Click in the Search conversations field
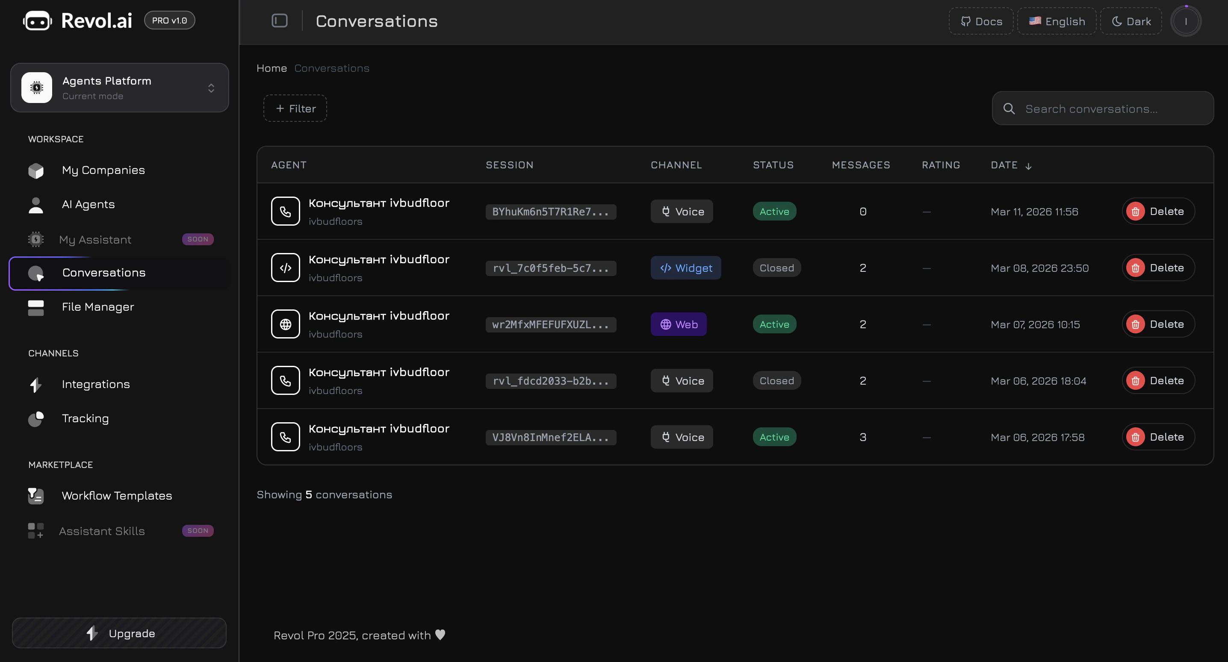The width and height of the screenshot is (1228, 662). [x=1103, y=109]
